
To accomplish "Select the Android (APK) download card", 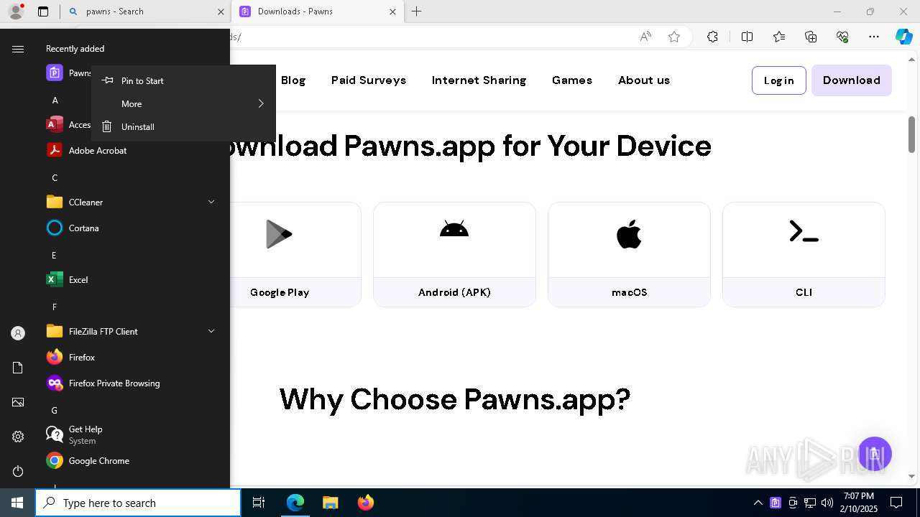I will (x=454, y=255).
